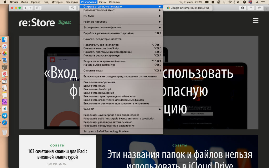Choose Показать программный код страницы

click(121, 52)
